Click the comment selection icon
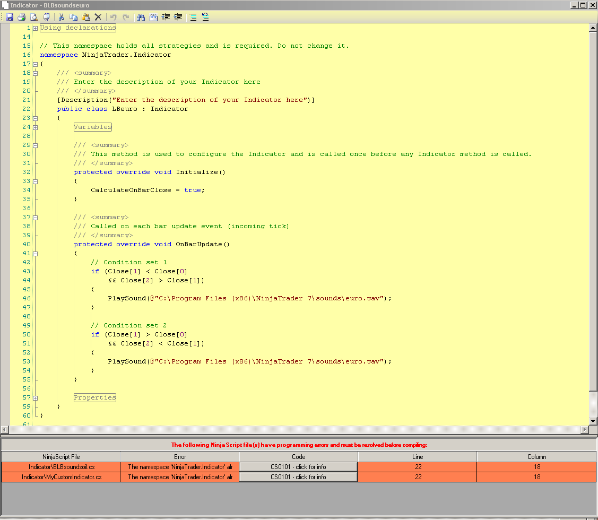Screen dimensions: 598x520 coord(193,17)
